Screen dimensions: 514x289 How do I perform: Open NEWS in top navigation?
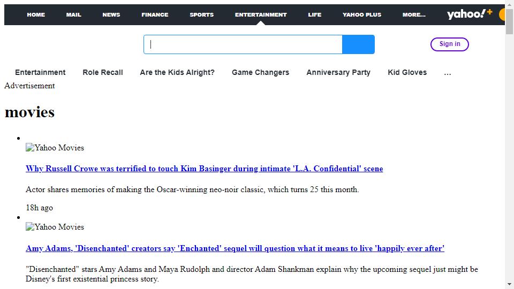click(x=111, y=15)
